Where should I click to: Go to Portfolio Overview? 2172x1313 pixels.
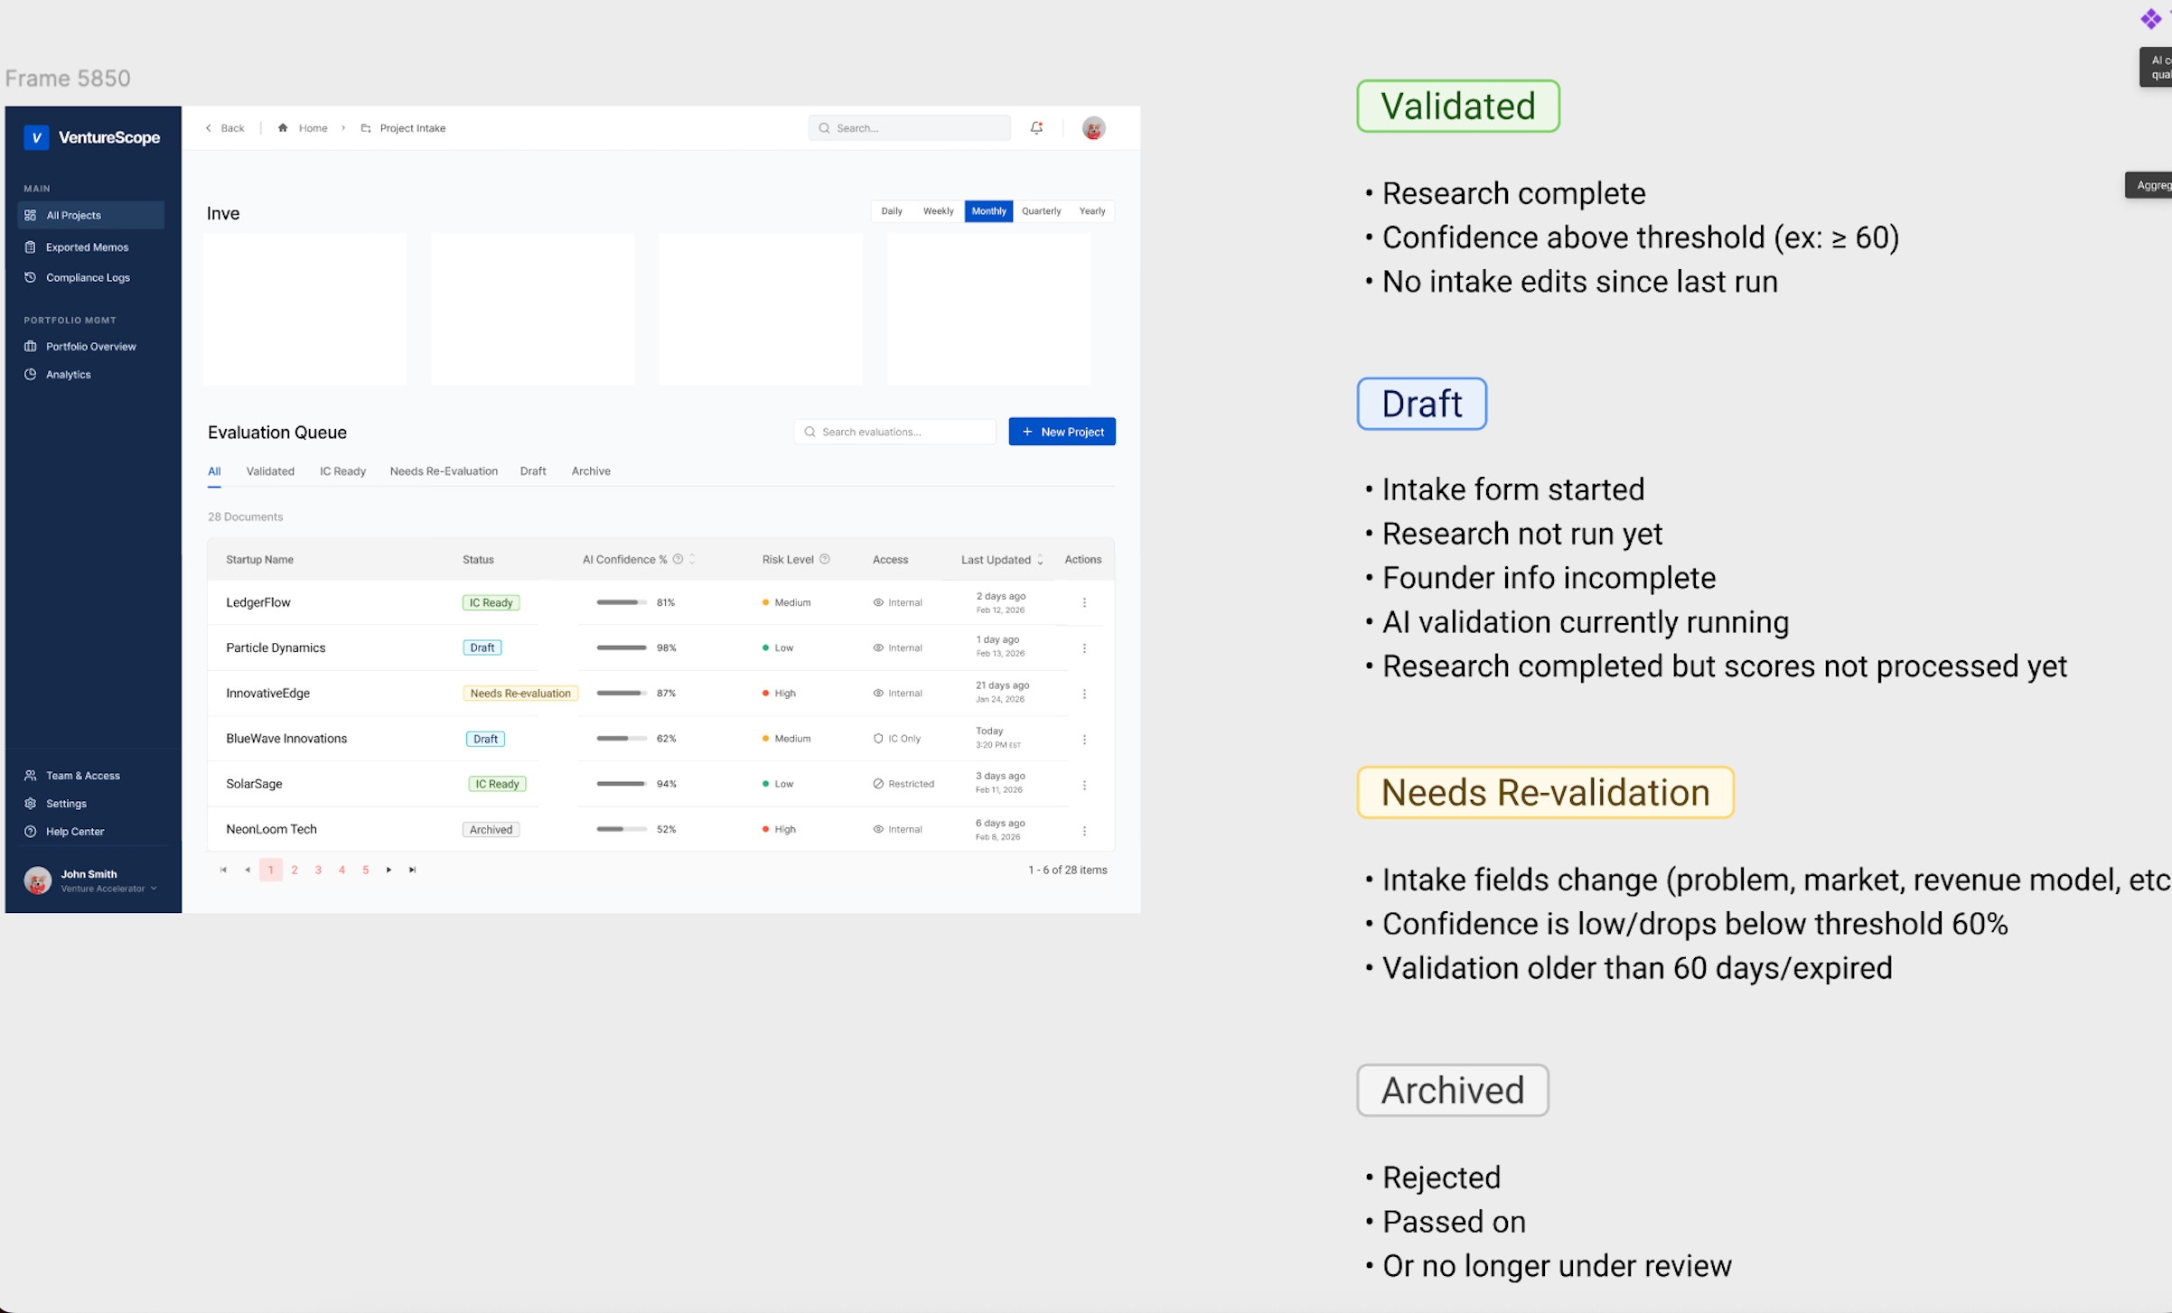point(90,347)
